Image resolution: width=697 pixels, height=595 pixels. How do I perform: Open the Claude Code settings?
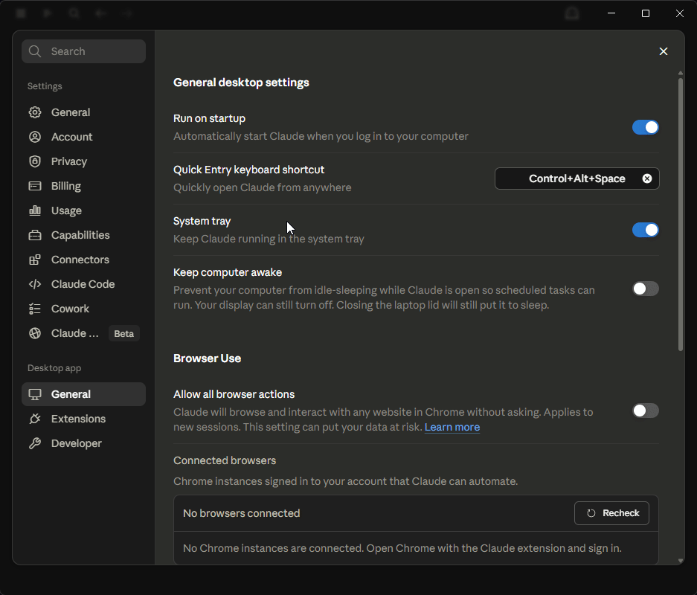(83, 284)
